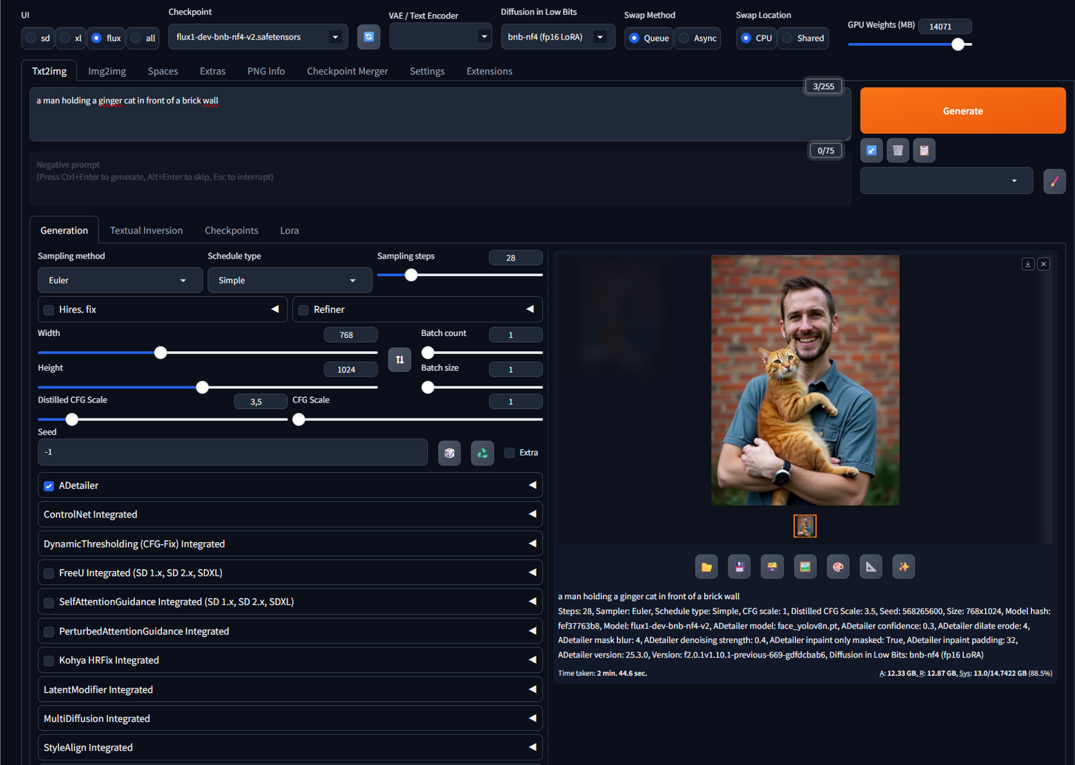Save image as zip archive

(772, 566)
